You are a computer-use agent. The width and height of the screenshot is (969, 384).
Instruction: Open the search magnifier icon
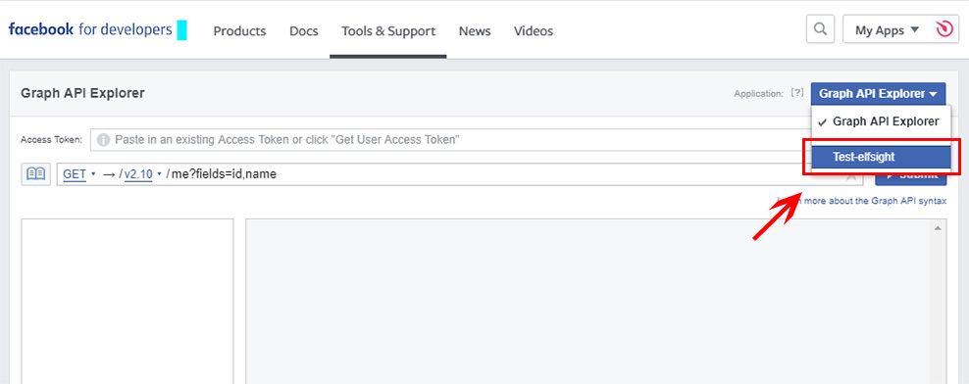pos(820,29)
